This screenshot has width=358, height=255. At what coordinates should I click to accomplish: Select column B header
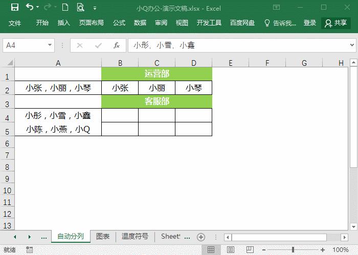click(120, 63)
